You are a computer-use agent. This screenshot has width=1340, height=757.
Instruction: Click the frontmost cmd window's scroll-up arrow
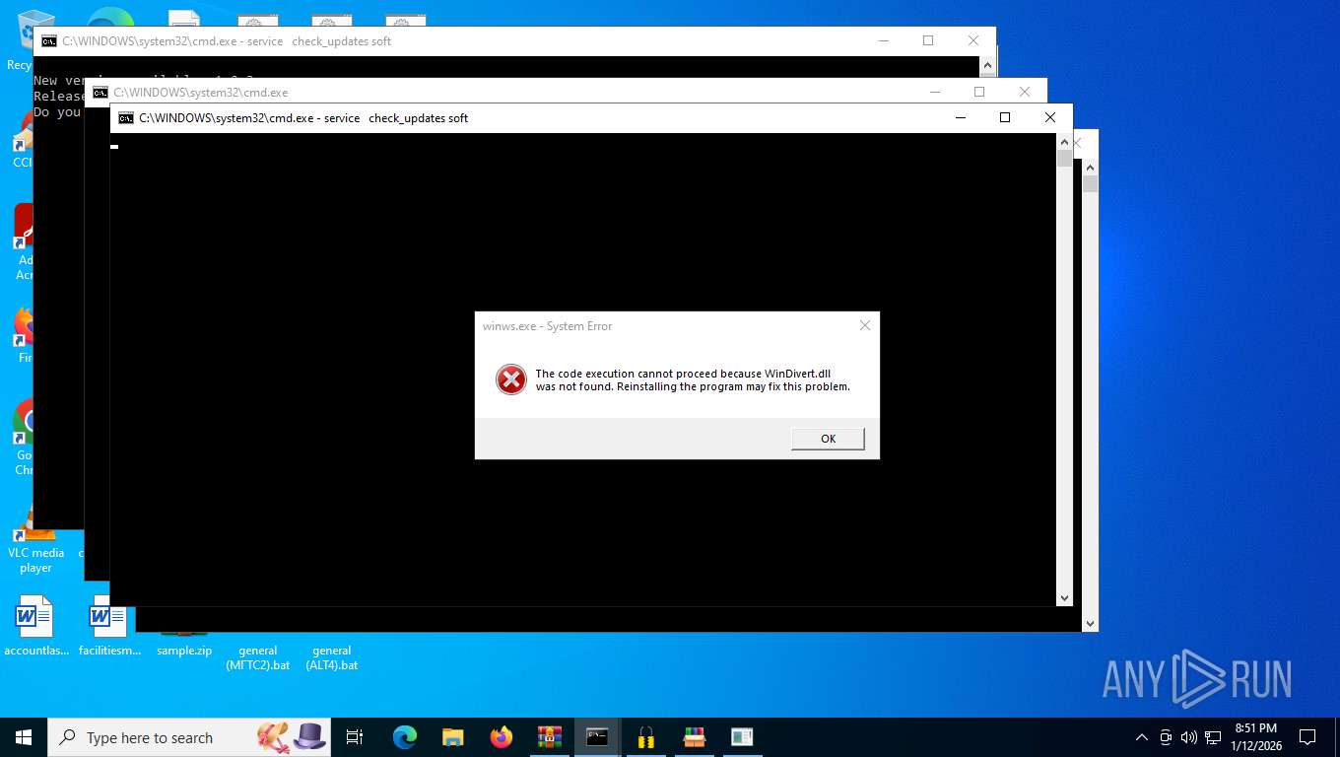click(1064, 142)
